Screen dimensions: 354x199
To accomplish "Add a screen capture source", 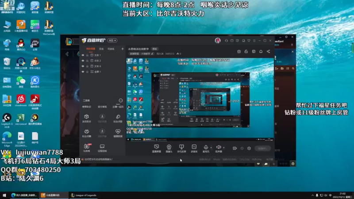I will click(x=157, y=149).
